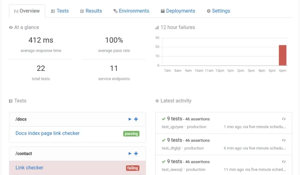Run the /contact test group

[x=130, y=154]
